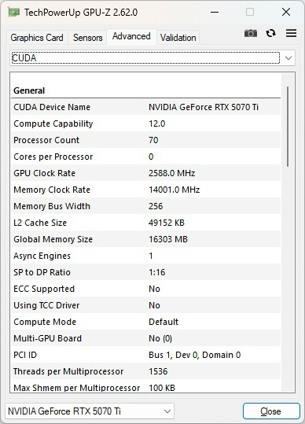Viewport: 305px width, 424px height.
Task: Click the bus width value 256
Action: pos(156,206)
